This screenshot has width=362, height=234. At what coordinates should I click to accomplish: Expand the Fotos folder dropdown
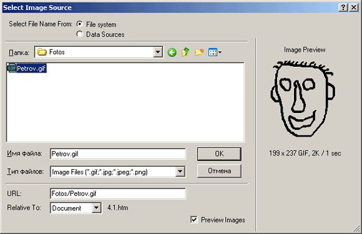pyautogui.click(x=158, y=52)
